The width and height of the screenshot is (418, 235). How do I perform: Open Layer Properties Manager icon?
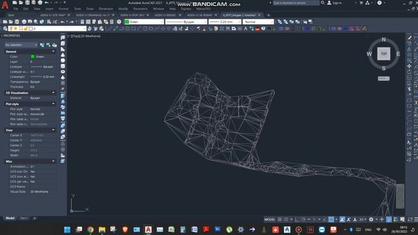5,29
